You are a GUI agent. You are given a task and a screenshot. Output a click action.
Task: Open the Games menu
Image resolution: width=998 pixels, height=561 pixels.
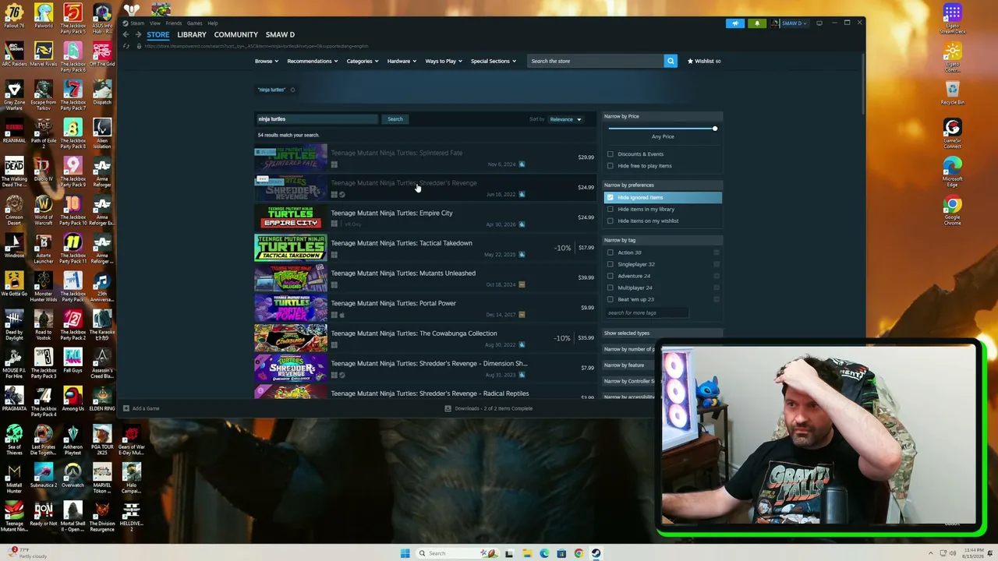coord(195,23)
